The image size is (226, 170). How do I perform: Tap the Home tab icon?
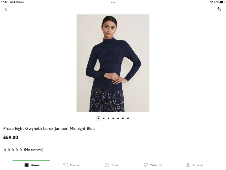[26, 165]
